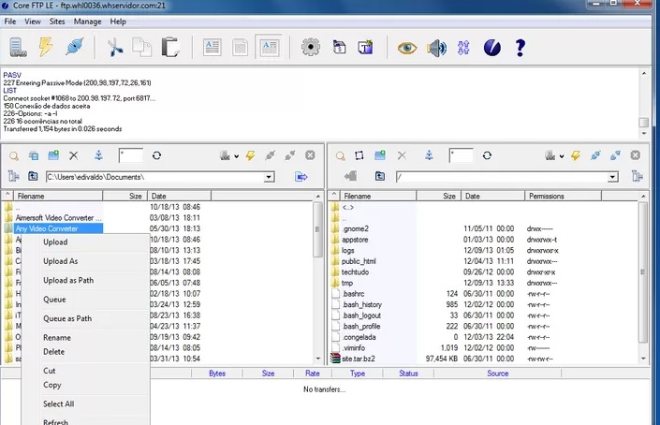Click the remote Permissions column header
The image size is (660, 425).
546,197
